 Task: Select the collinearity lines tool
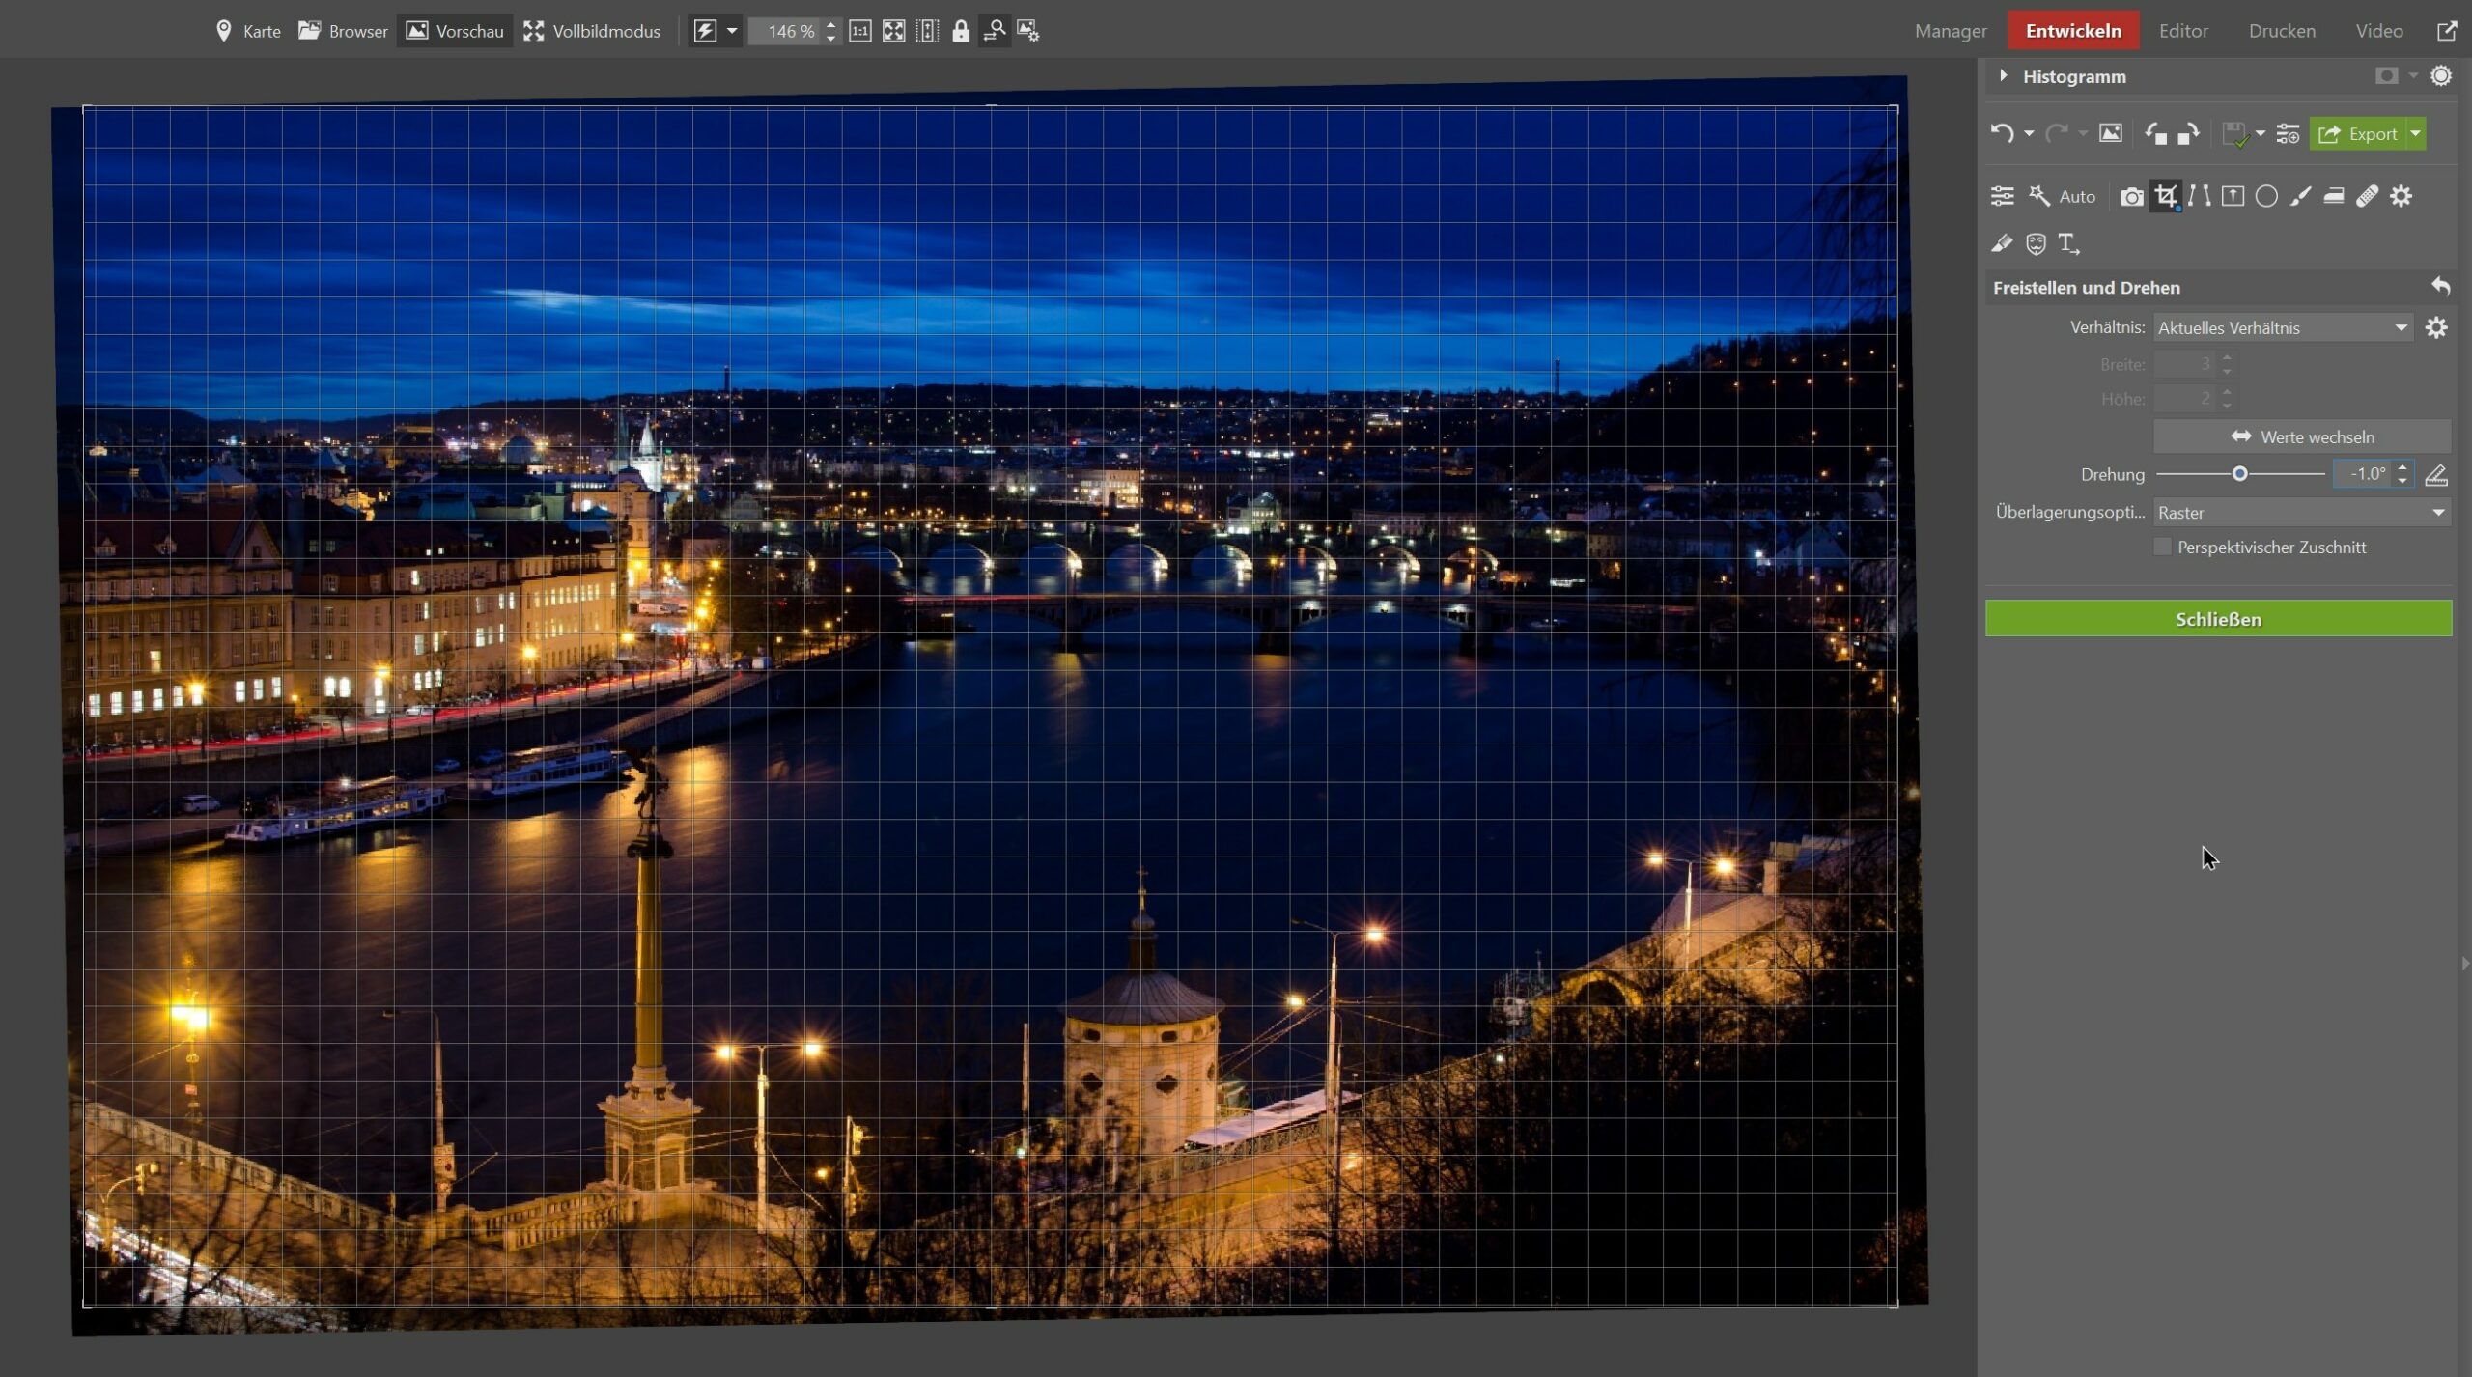pyautogui.click(x=2200, y=196)
